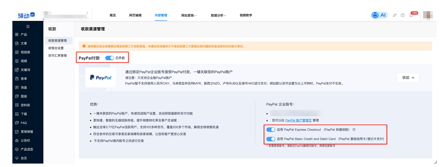Image resolution: width=442 pixels, height=167 pixels.
Task: Open 产品 from the sidebar icon
Action: pyautogui.click(x=17, y=34)
